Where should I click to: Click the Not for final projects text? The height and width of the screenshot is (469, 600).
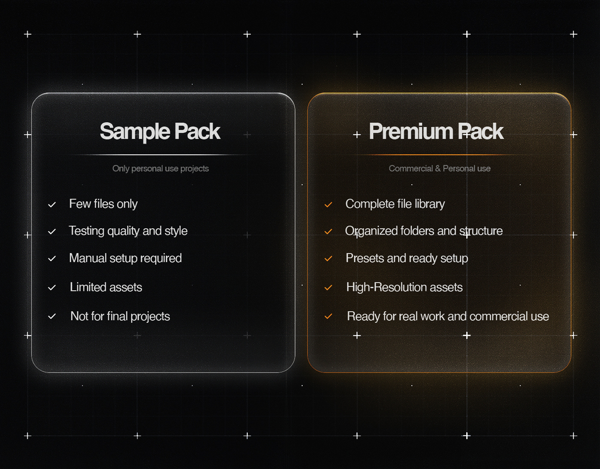pos(120,316)
